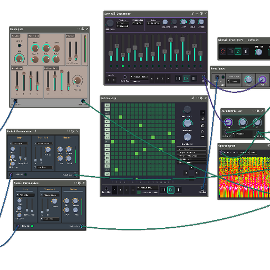Screen dimensions: 270x270
Task: Click the right arrow in Matrix Arp navigation pad
Action: coord(197,173)
